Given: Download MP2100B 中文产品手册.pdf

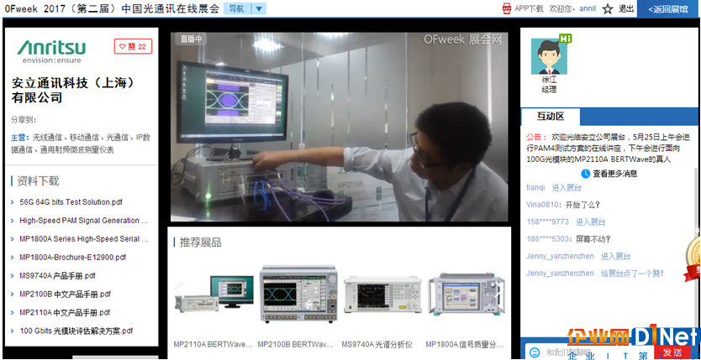Looking at the screenshot, I should [65, 294].
